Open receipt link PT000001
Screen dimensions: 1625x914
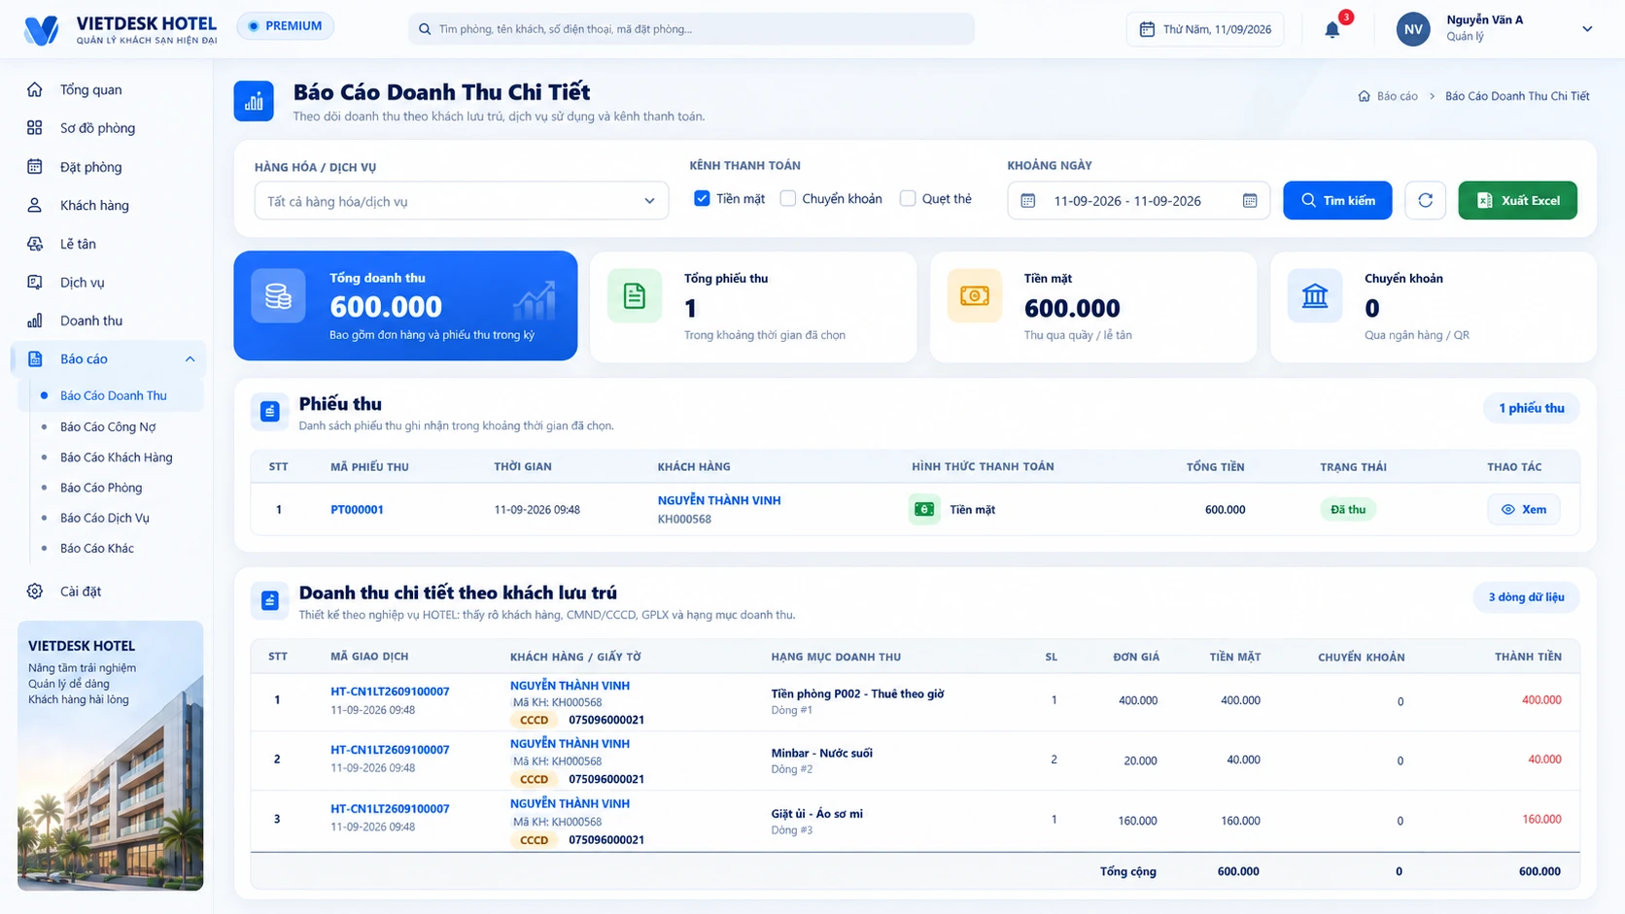tap(357, 509)
